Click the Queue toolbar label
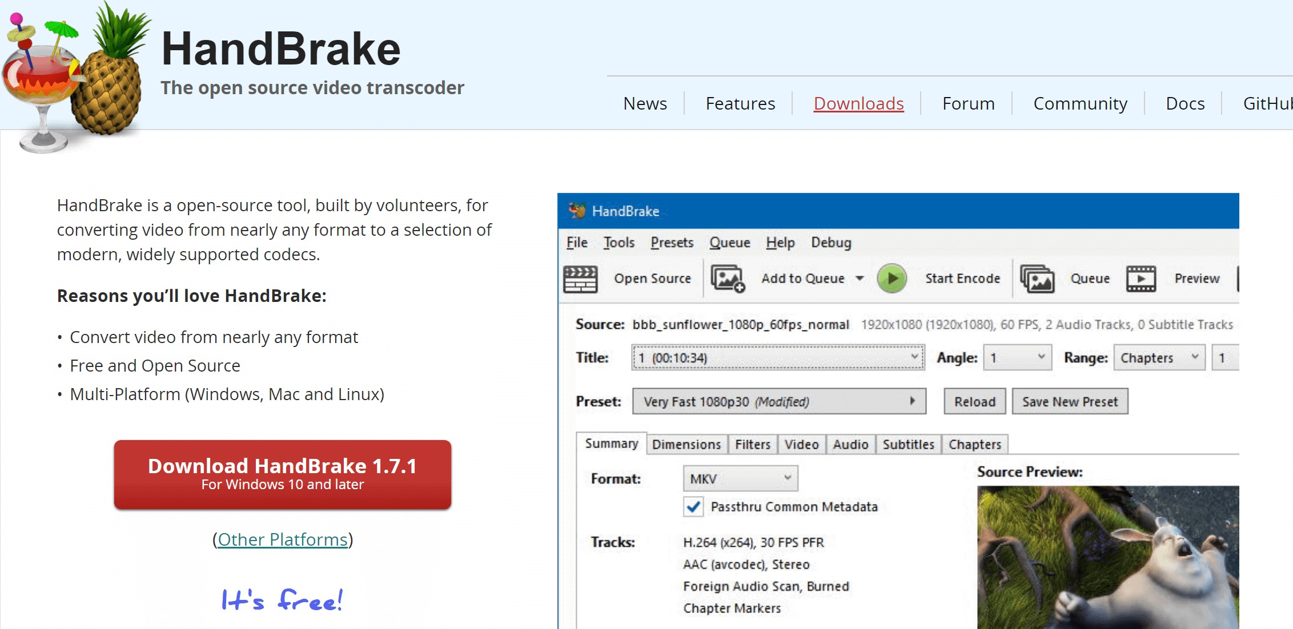Image resolution: width=1293 pixels, height=629 pixels. (x=1090, y=279)
